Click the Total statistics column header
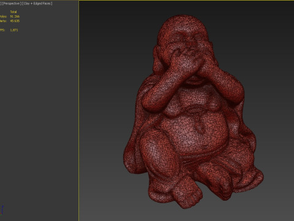 13,12
